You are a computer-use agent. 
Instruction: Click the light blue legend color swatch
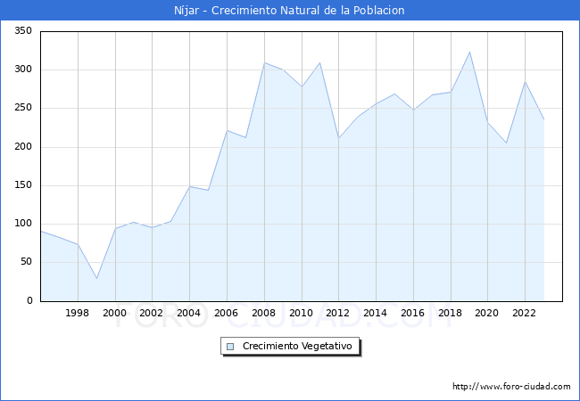[230, 346]
